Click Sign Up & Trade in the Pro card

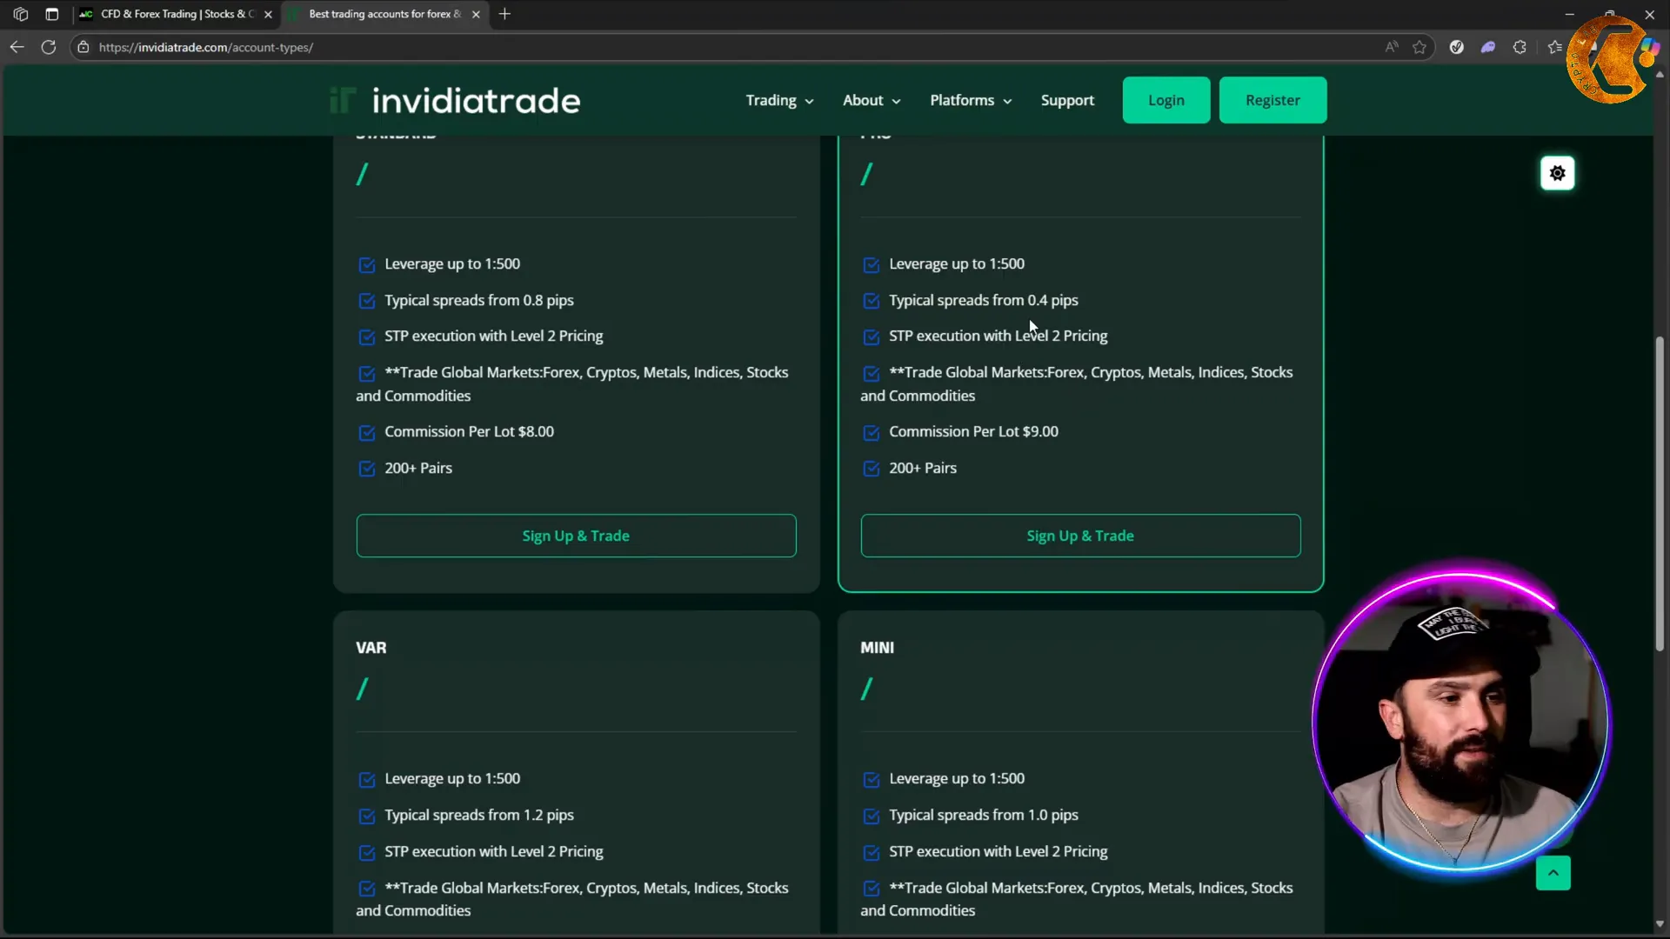[x=1080, y=536]
